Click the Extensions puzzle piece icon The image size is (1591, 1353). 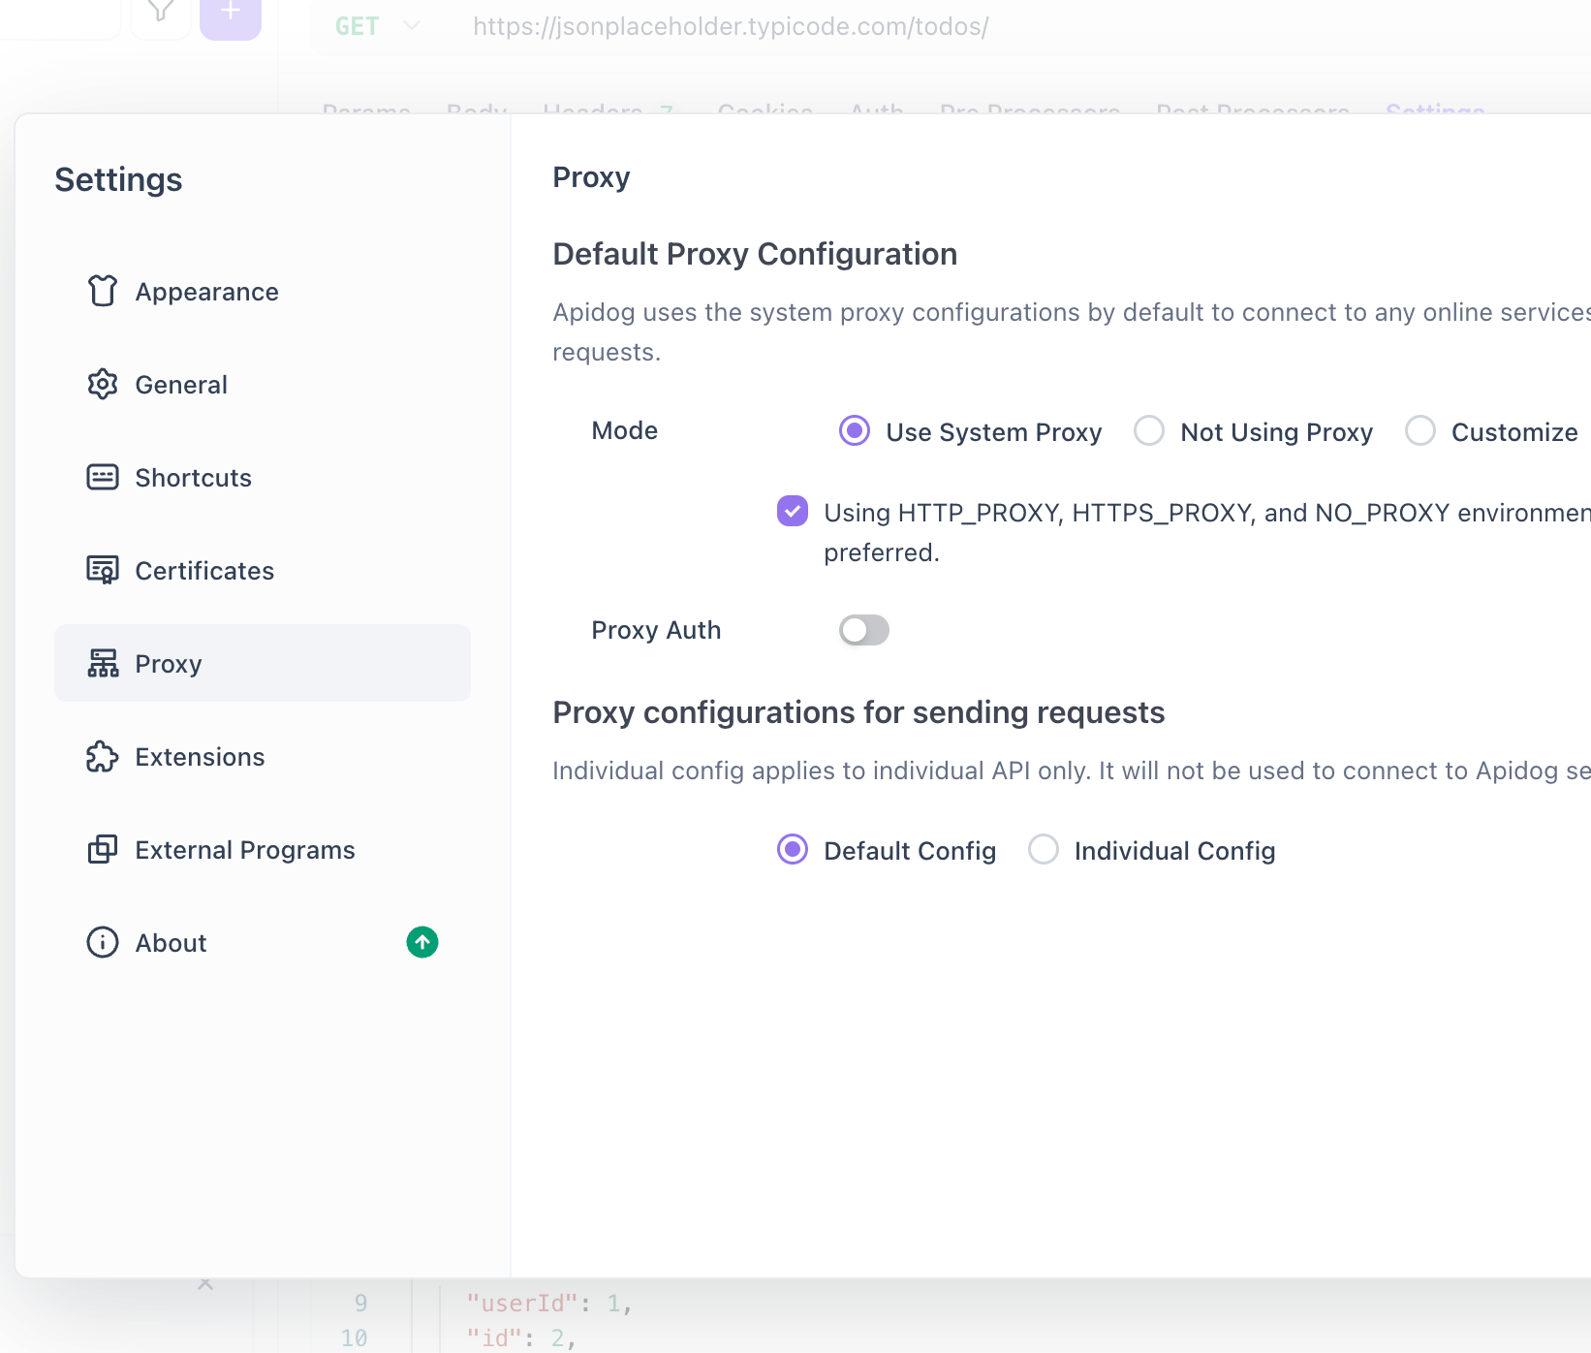[103, 756]
